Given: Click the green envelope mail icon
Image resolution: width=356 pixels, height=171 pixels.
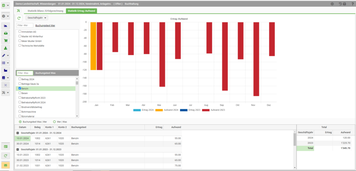Looking at the screenshot, I should [6, 165].
